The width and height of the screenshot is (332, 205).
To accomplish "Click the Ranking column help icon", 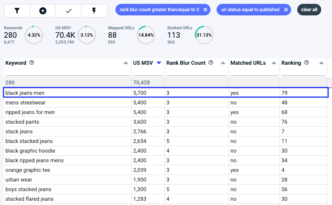I will coord(307,63).
